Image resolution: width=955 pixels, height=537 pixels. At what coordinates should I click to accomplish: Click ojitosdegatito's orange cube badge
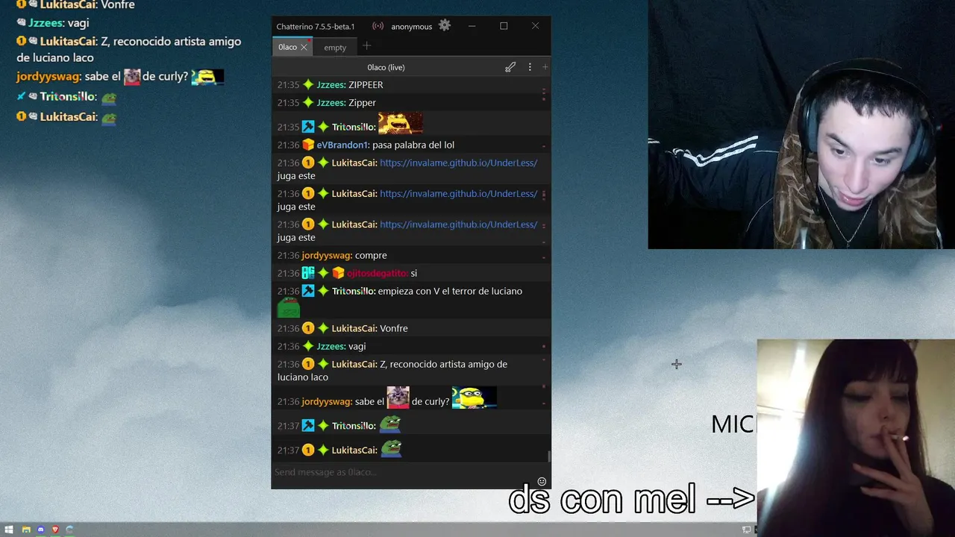click(338, 273)
